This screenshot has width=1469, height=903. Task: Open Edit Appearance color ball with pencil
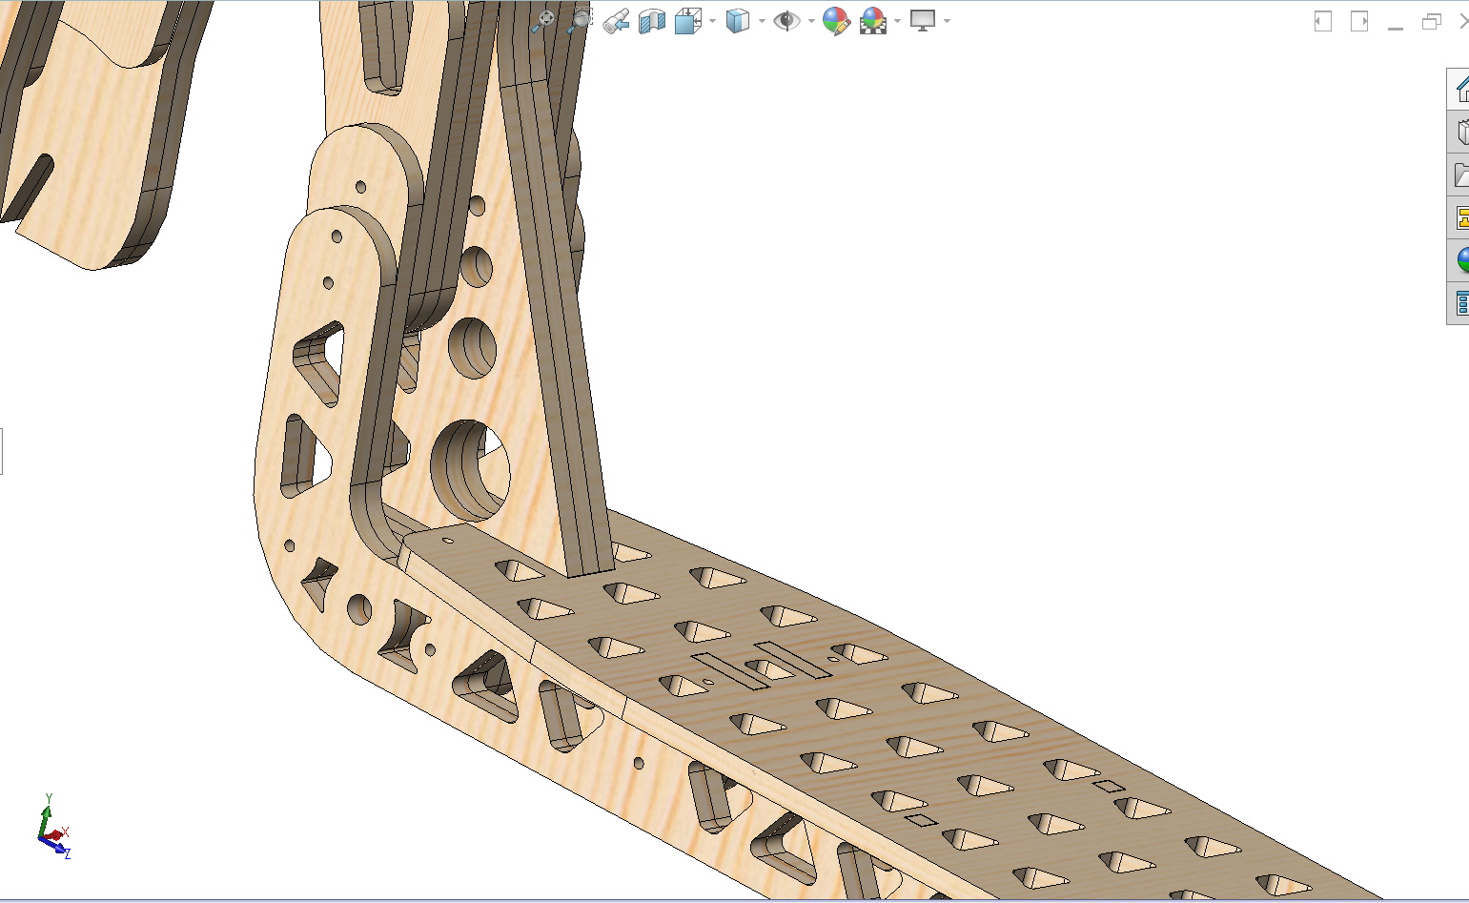click(x=836, y=20)
